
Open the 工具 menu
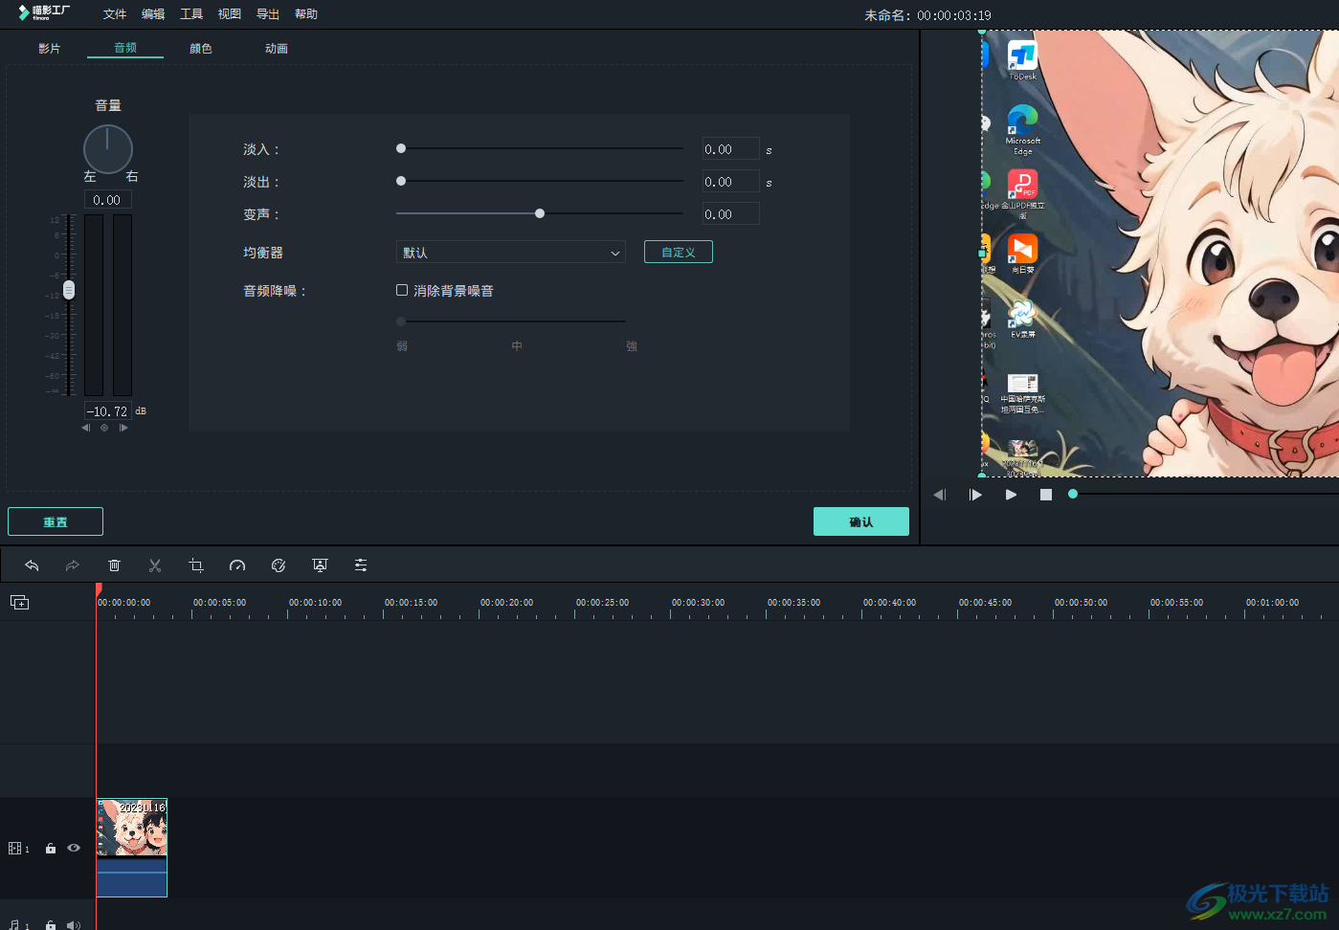191,14
